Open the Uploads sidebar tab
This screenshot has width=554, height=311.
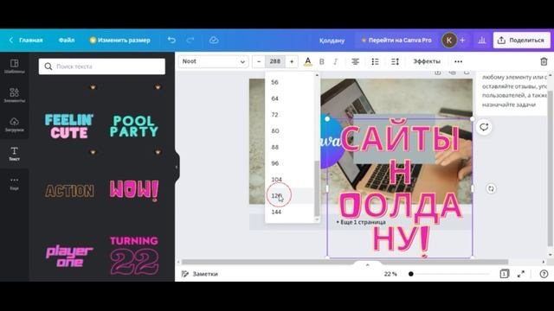(14, 124)
